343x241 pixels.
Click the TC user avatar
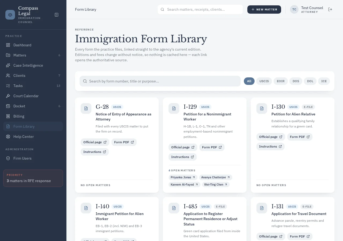pyautogui.click(x=294, y=9)
